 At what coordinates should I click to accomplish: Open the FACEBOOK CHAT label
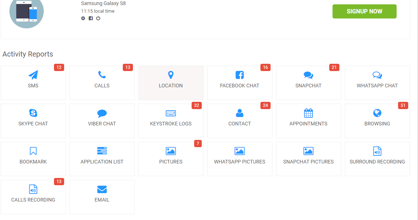coord(240,86)
